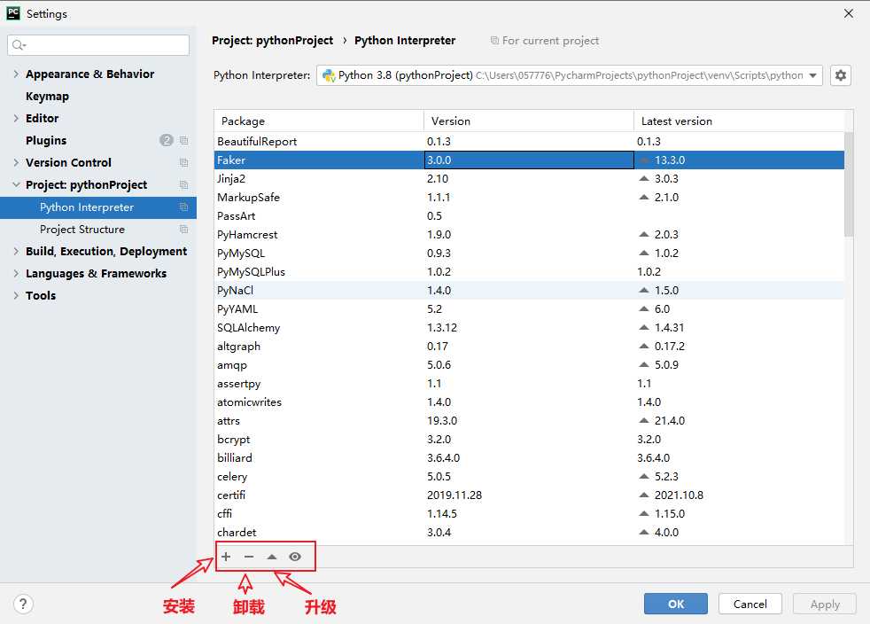Select the billiard package row

pyautogui.click(x=529, y=457)
